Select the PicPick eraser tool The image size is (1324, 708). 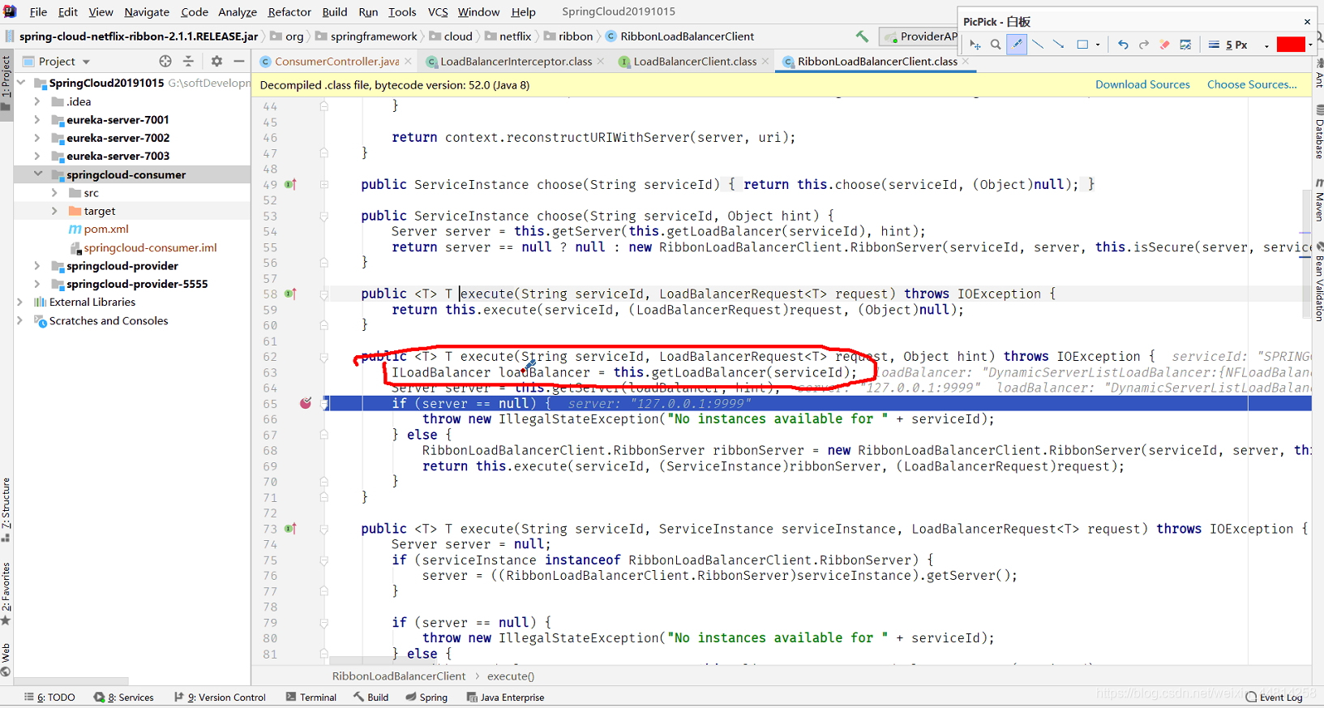(x=1165, y=45)
